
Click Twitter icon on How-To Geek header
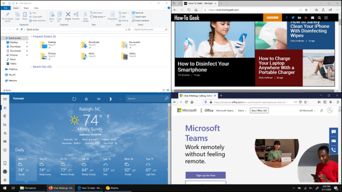pyautogui.click(x=293, y=18)
